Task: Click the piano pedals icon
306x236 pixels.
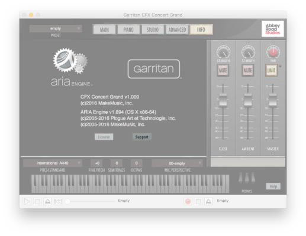Action: (x=247, y=178)
